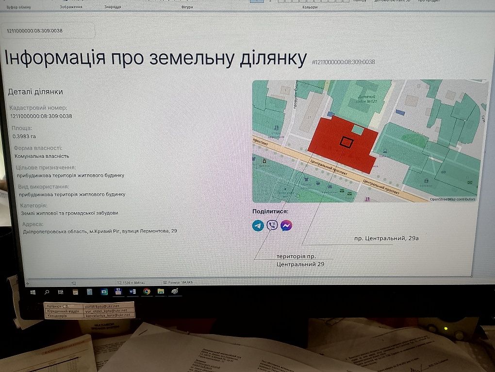Image resolution: width=495 pixels, height=372 pixels.
Task: Click the hashtag cadastral number beside the heading
Action: 344,62
